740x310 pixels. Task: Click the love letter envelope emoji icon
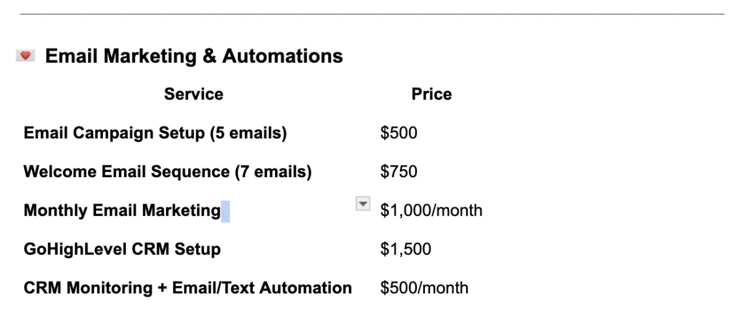click(x=25, y=56)
